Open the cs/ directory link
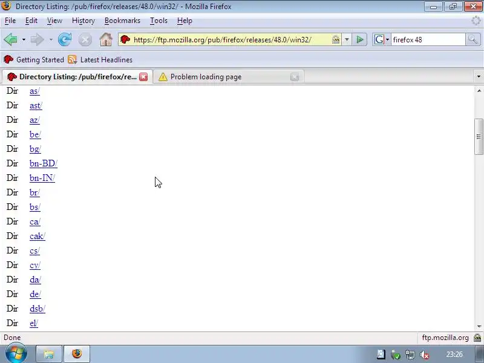484x363 pixels. pyautogui.click(x=34, y=250)
